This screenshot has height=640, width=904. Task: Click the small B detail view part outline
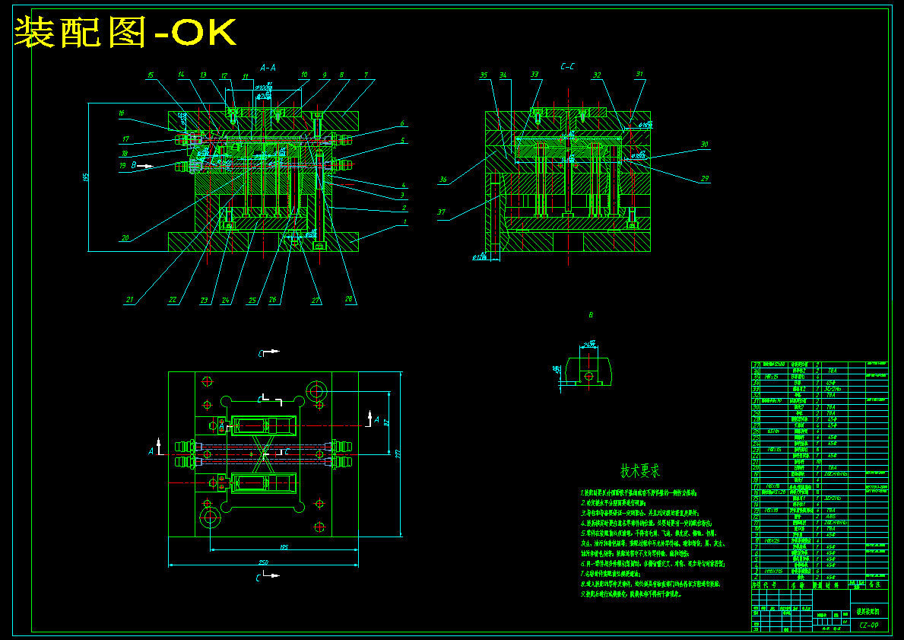(588, 371)
